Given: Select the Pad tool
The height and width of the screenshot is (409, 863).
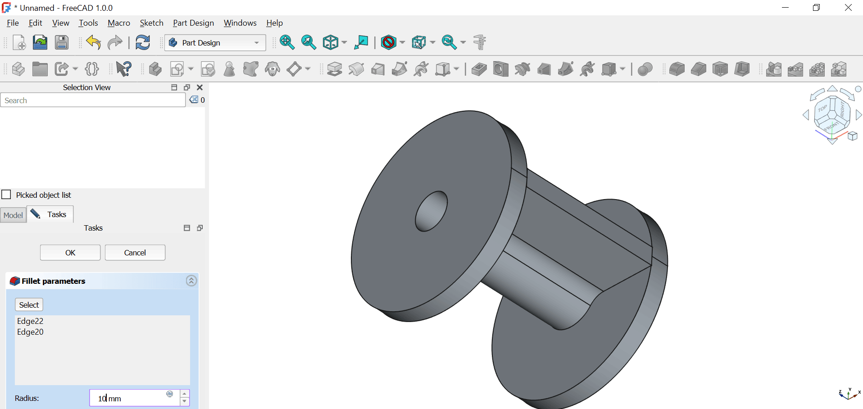Looking at the screenshot, I should coord(335,69).
